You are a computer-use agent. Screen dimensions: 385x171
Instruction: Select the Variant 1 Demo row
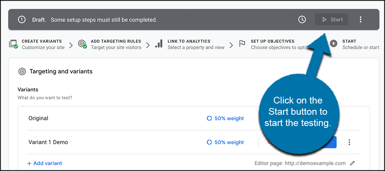coord(194,142)
